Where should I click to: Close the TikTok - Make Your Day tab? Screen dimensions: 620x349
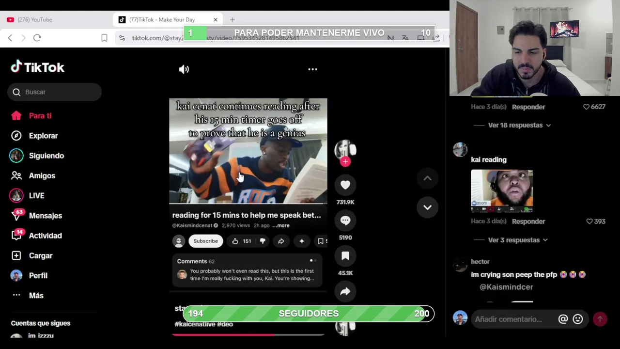(216, 19)
